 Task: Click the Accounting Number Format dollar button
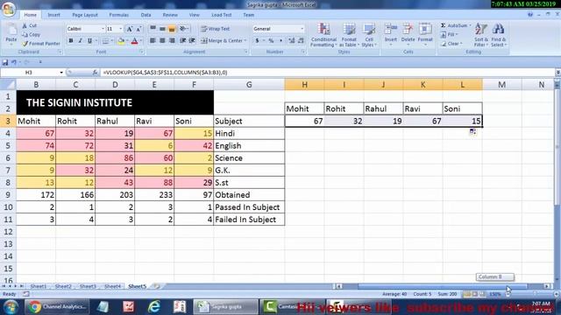coord(257,41)
